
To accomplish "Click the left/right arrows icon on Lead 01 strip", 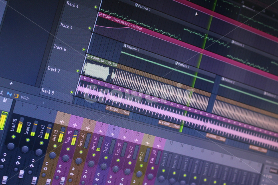I will pos(3,160).
